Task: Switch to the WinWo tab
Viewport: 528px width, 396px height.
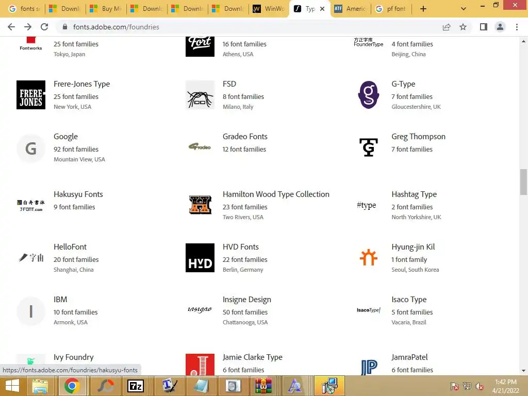Action: click(x=269, y=9)
